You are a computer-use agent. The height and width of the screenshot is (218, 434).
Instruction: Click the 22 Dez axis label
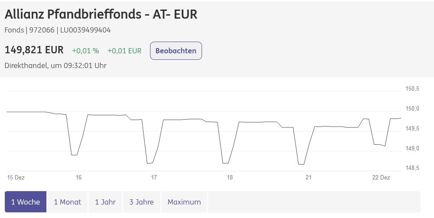tap(381, 177)
